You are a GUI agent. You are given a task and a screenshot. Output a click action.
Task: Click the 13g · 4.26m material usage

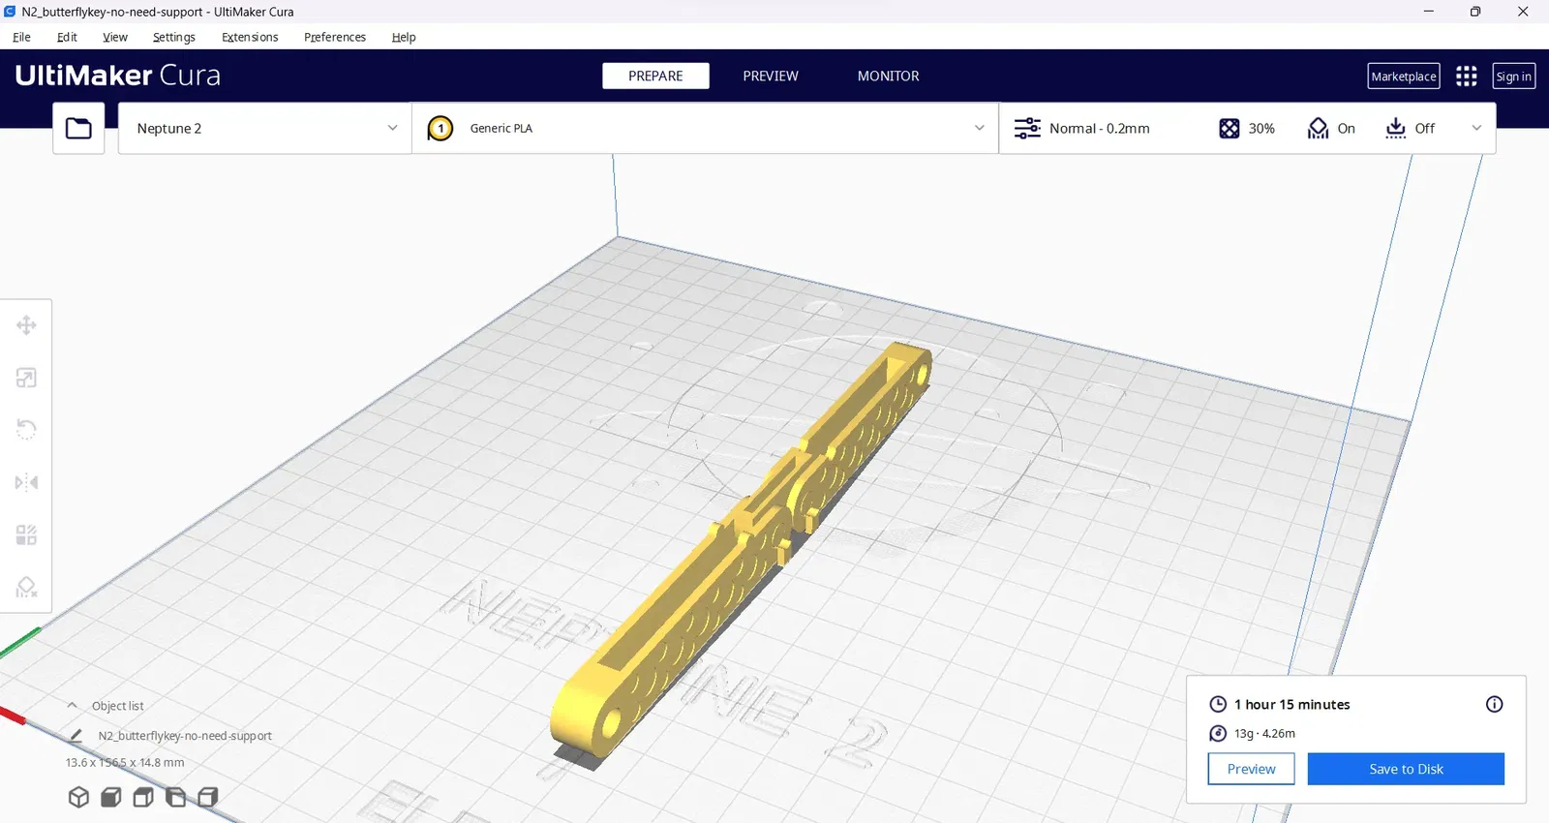point(1264,733)
